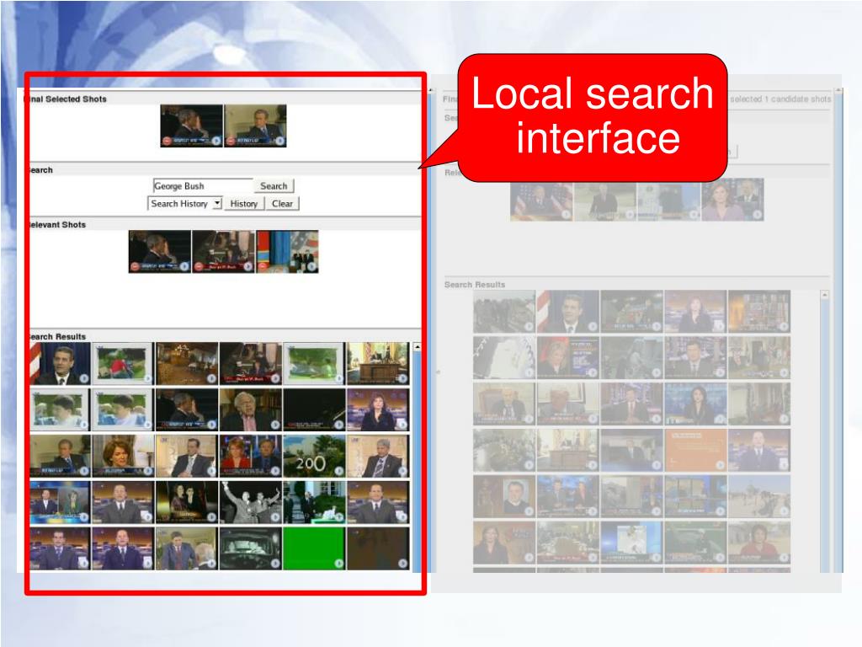The image size is (862, 647).
Task: Select the two anchors blue split-screen thumbnail
Action: pos(60,502)
